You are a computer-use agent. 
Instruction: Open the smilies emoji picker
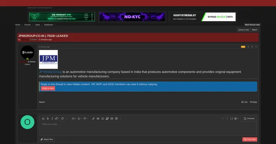pos(103,119)
